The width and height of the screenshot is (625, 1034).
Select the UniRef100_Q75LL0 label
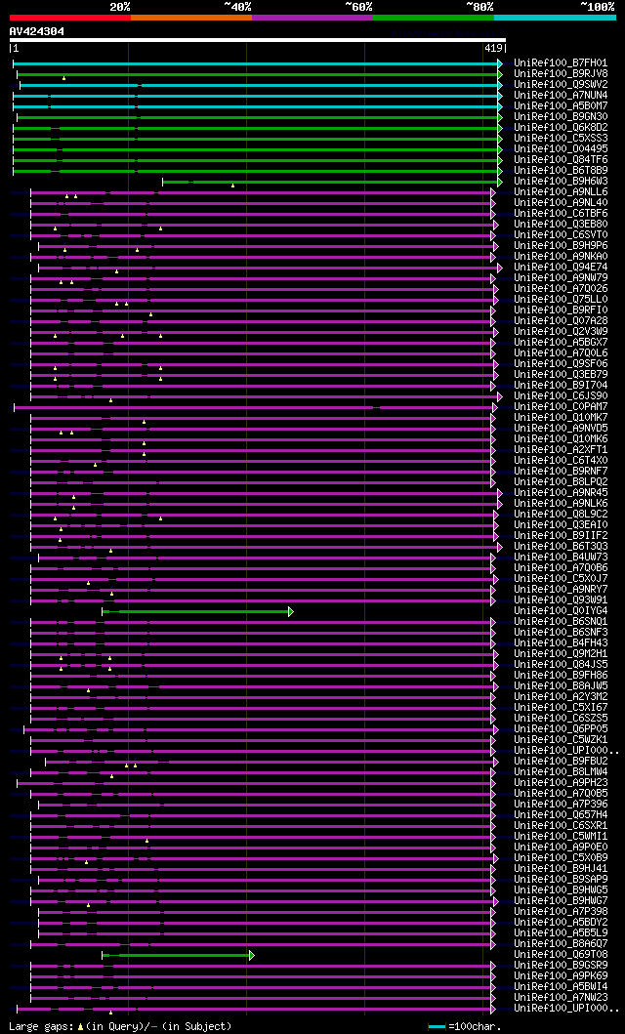[x=562, y=299]
